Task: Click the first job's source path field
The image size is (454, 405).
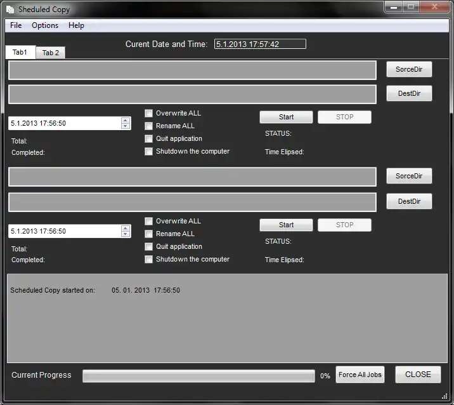Action: click(192, 70)
